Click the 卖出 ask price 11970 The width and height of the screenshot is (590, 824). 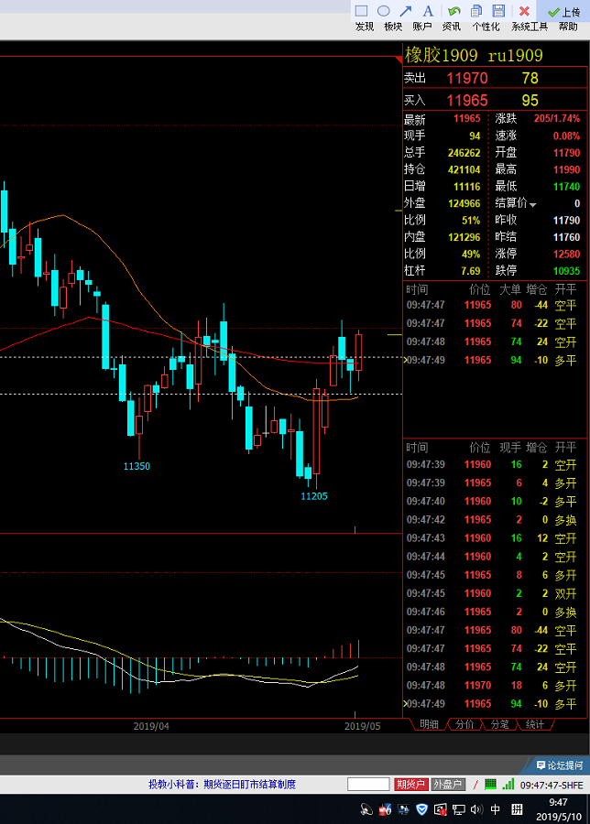click(x=467, y=79)
